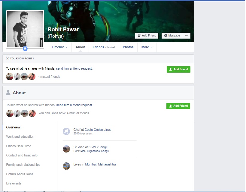Screen dimensions: 246x192
Task: Switch to the About tab
Action: pyautogui.click(x=80, y=47)
